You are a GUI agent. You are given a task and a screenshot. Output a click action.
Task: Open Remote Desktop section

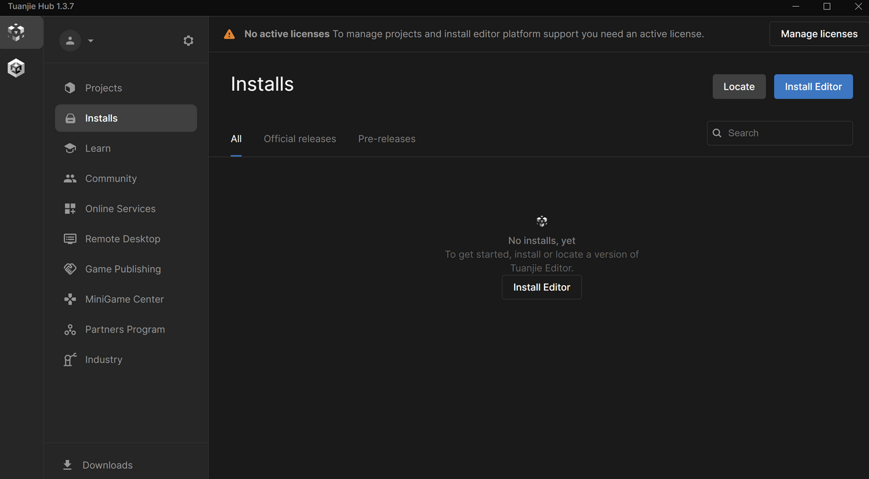click(x=122, y=239)
